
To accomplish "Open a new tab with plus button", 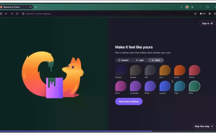I will point(36,7).
